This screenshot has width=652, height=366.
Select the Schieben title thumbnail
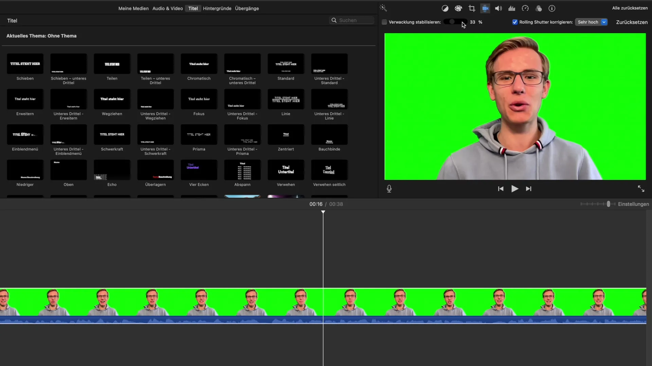point(25,64)
